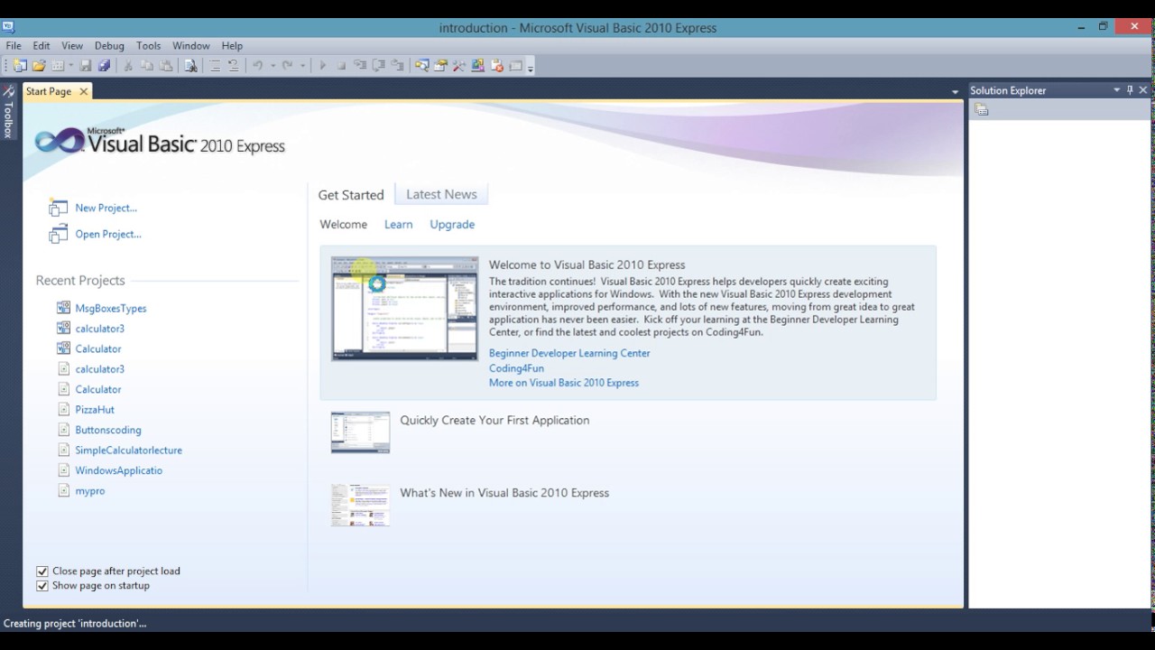The height and width of the screenshot is (650, 1155).
Task: Click the Add New Item toolbar icon
Action: [x=58, y=65]
